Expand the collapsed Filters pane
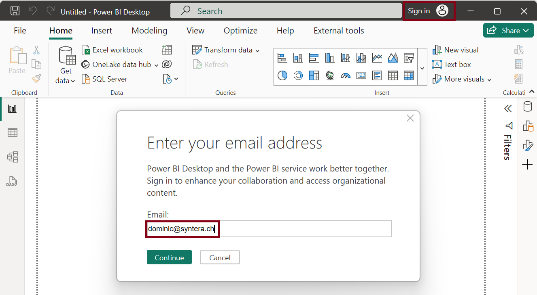 click(x=508, y=109)
